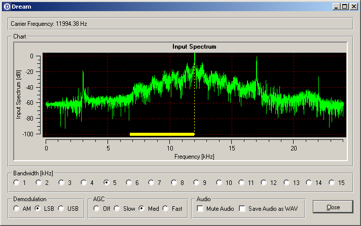361x226 pixels.
Task: Set bandwidth to 3 kHz
Action: pos(61,182)
